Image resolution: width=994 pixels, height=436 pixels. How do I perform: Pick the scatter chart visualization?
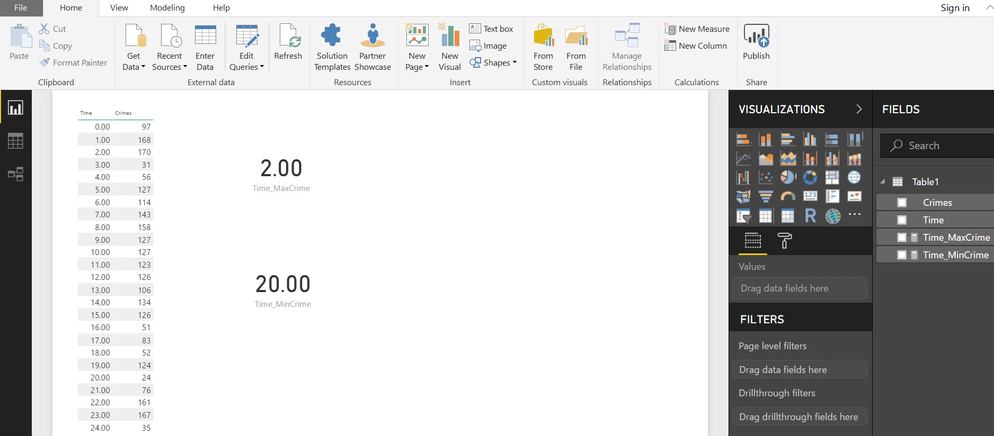pyautogui.click(x=766, y=177)
